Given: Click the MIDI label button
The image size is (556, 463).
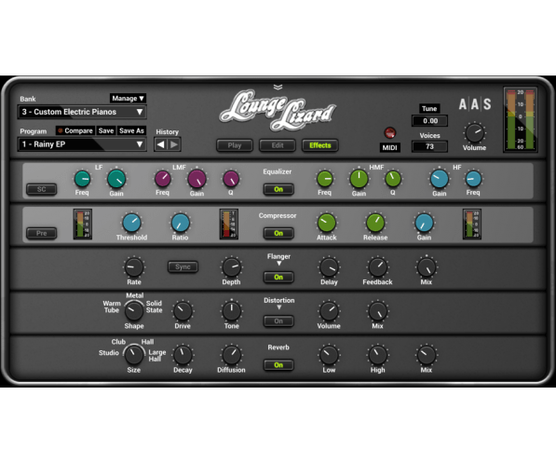Looking at the screenshot, I should click(389, 147).
